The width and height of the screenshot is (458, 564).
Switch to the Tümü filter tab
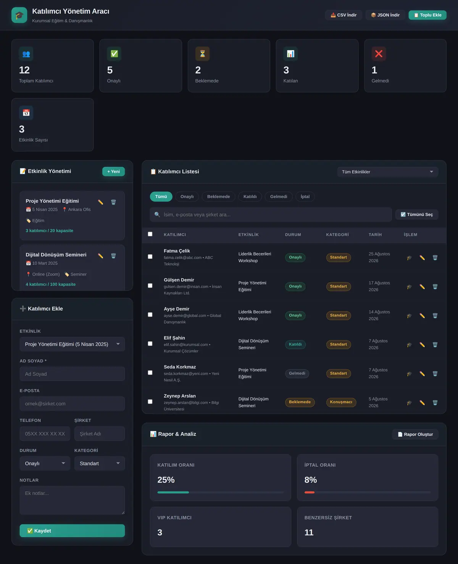(x=161, y=197)
